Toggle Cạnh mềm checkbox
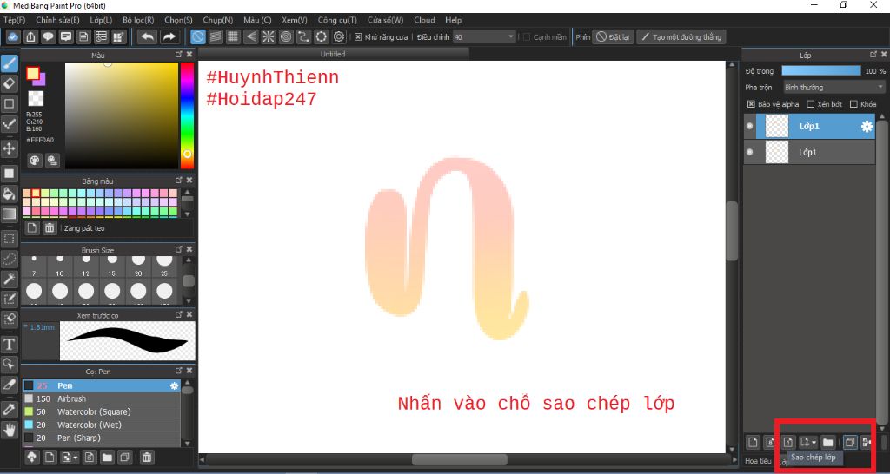Image resolution: width=890 pixels, height=474 pixels. coord(527,37)
